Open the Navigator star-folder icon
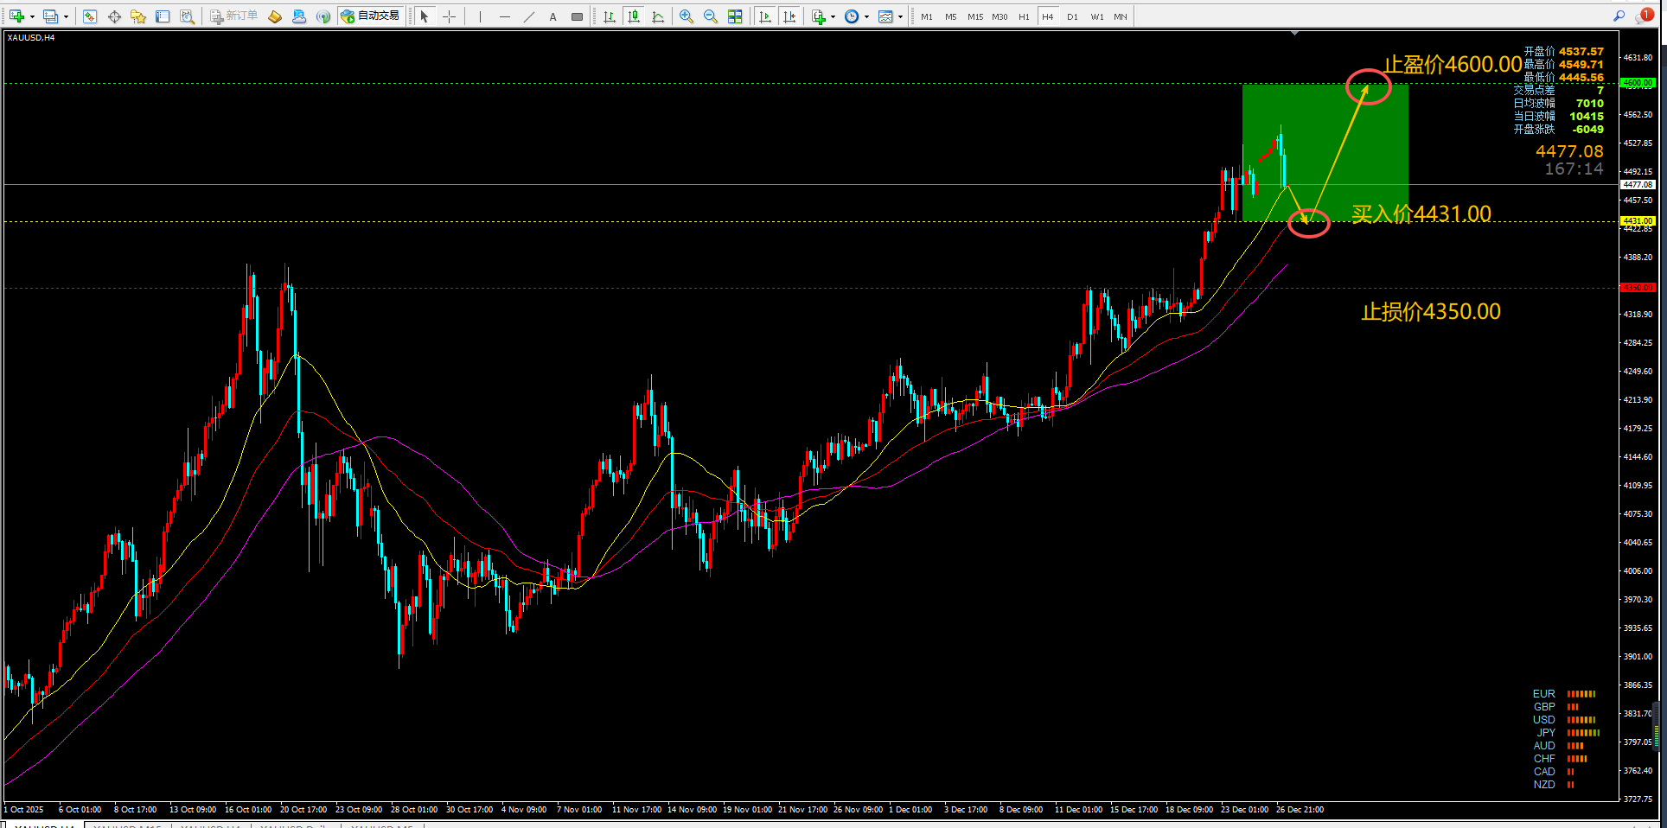 tap(138, 16)
